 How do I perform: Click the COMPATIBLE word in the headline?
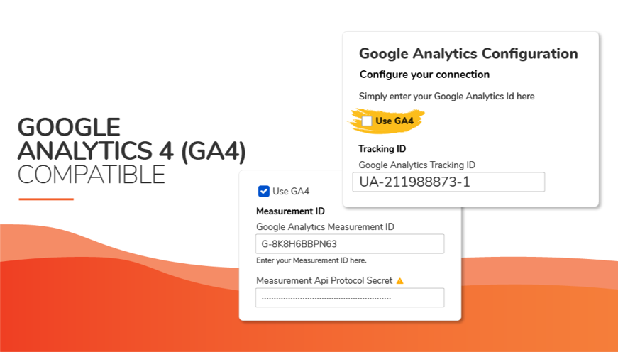[91, 174]
